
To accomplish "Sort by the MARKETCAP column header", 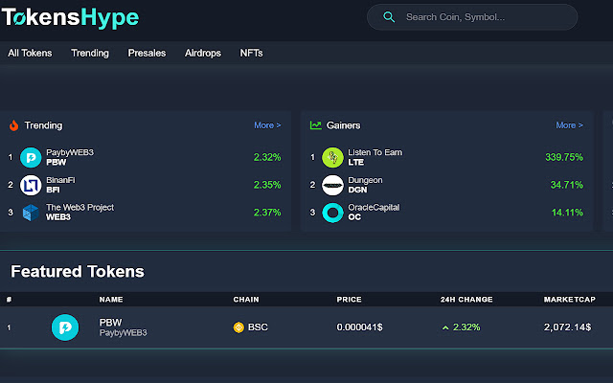I will (570, 300).
